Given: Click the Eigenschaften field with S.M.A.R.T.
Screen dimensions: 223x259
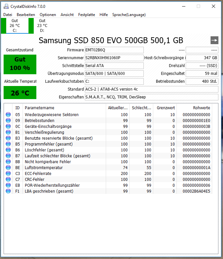Looking at the screenshot, I should 152,97.
